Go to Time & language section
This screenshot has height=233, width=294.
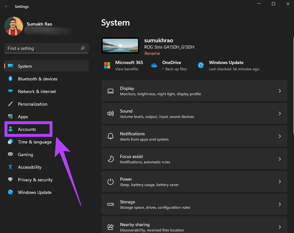(34, 142)
